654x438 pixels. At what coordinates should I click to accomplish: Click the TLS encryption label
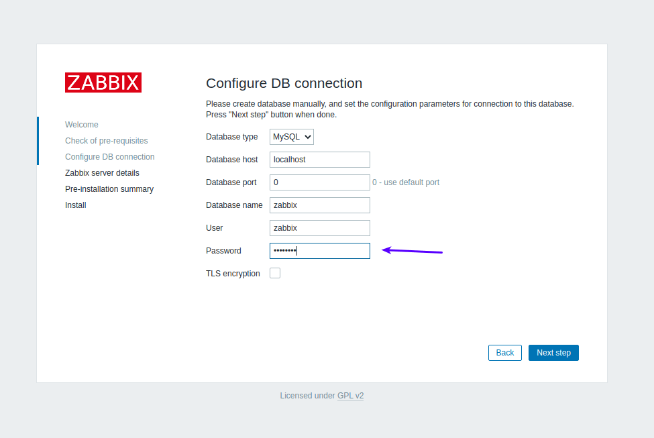(233, 274)
